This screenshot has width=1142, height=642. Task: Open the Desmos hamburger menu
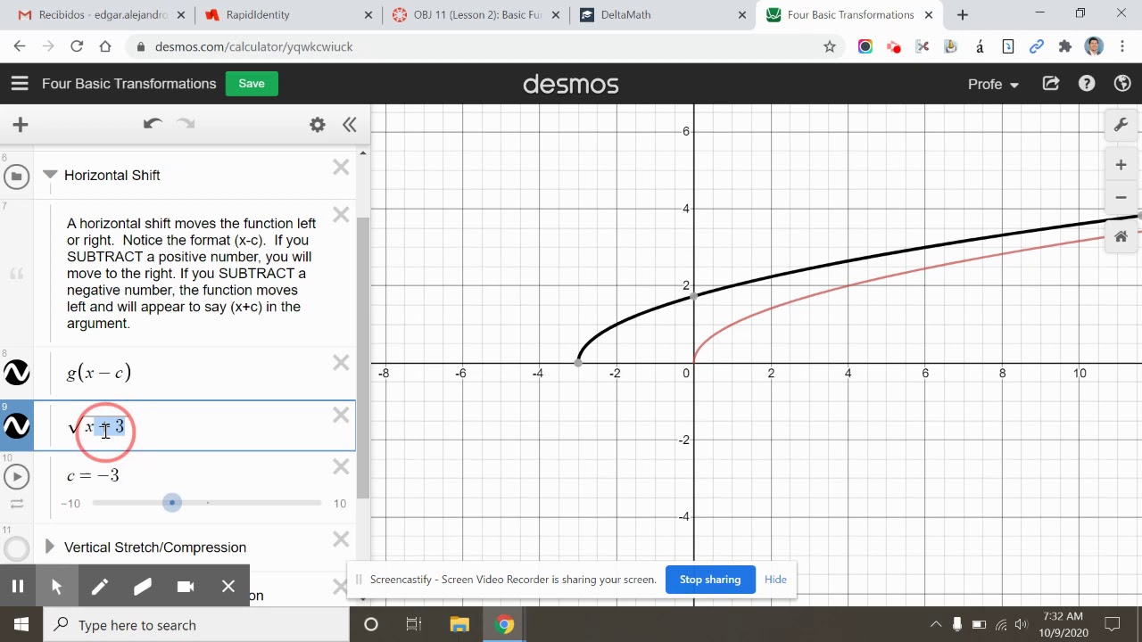click(x=20, y=84)
